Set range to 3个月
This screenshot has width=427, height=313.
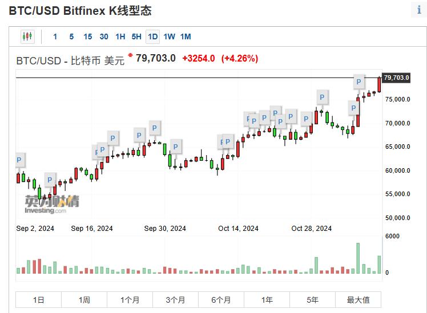tap(175, 300)
